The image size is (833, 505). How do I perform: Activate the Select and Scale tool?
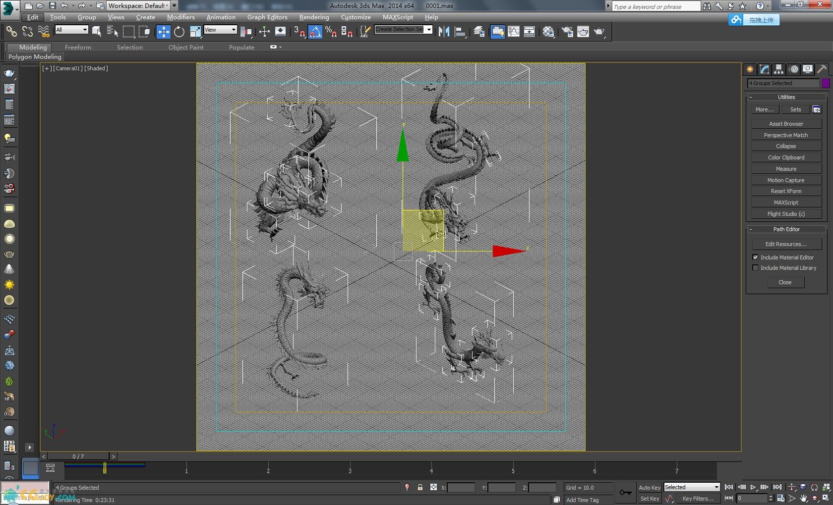pyautogui.click(x=195, y=32)
